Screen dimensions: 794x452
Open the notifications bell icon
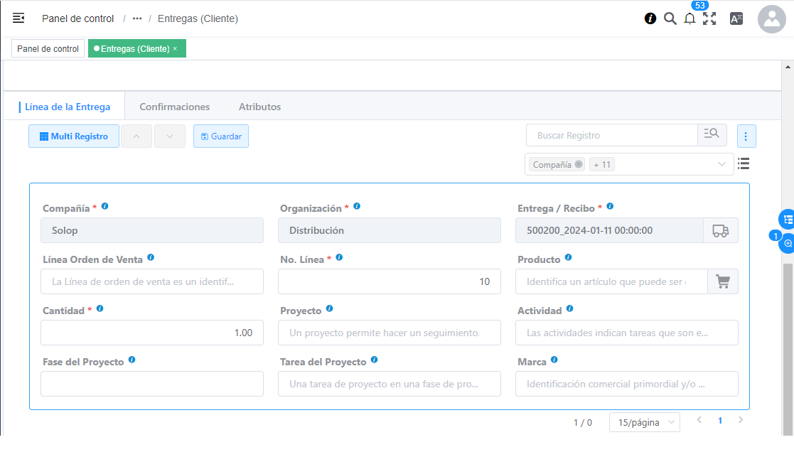pos(690,19)
